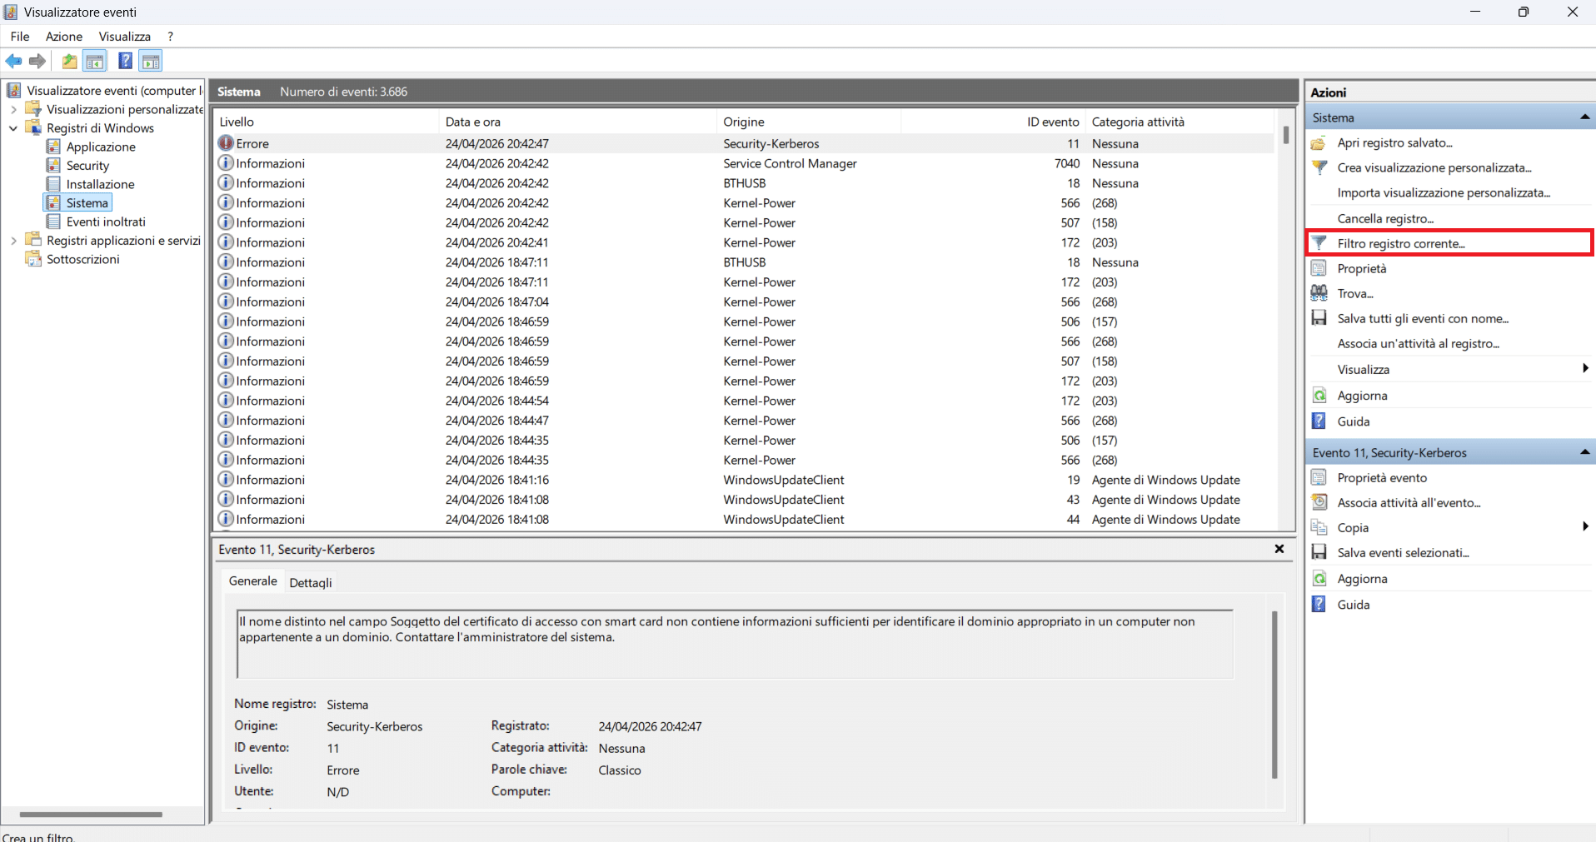Close the Evento 11 preview pane
Image resolution: width=1596 pixels, height=842 pixels.
pos(1279,549)
